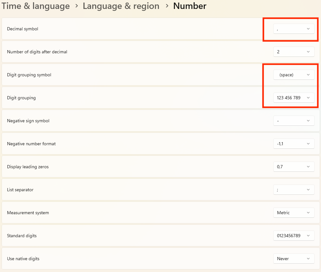Click the breadcrumb chevron before 'Number'
321x272 pixels.
click(x=167, y=6)
